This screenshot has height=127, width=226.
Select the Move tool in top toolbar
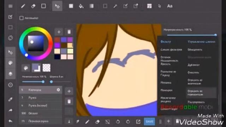click(x=57, y=6)
